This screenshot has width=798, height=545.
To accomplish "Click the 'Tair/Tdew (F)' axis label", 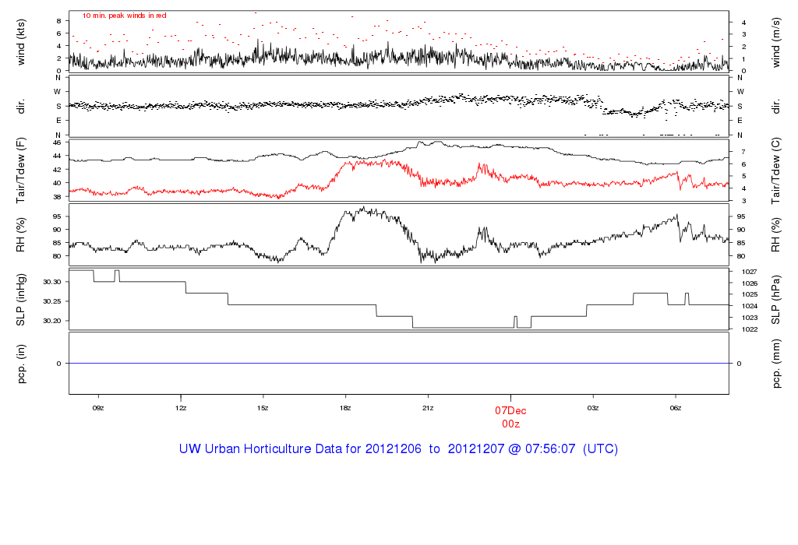I will pos(21,171).
